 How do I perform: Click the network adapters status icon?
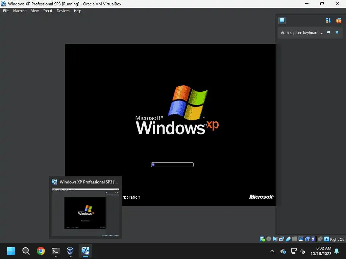[x=281, y=239]
